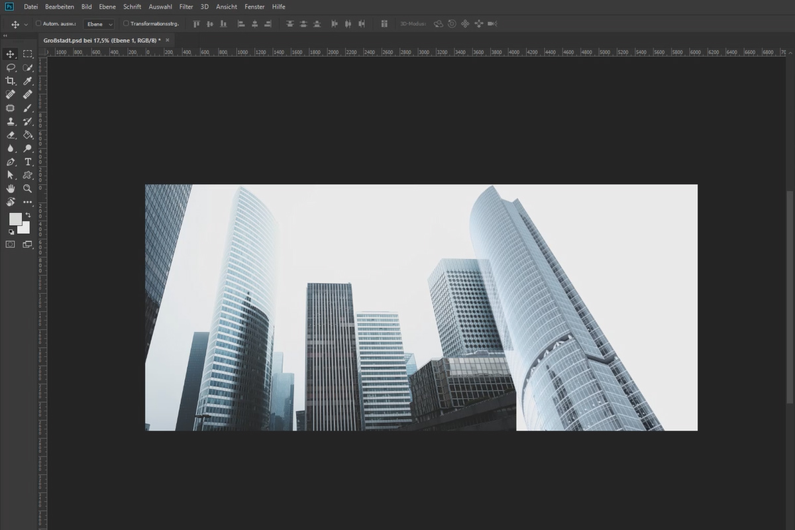Switch to the Großstadt.psd document tab

(101, 40)
